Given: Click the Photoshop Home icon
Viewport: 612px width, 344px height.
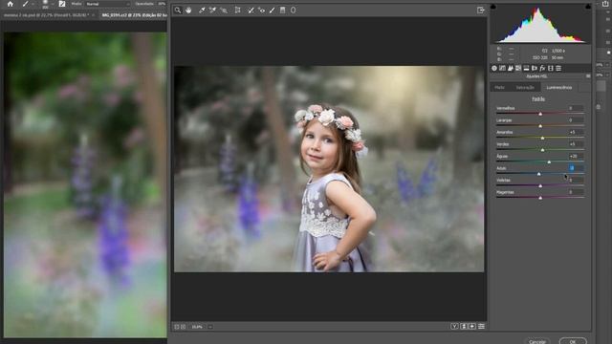Looking at the screenshot, I should (11, 4).
